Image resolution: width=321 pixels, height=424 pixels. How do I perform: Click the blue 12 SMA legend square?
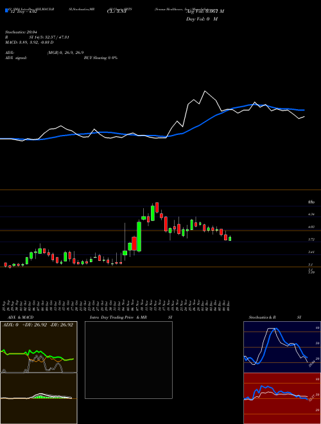(6, 10)
